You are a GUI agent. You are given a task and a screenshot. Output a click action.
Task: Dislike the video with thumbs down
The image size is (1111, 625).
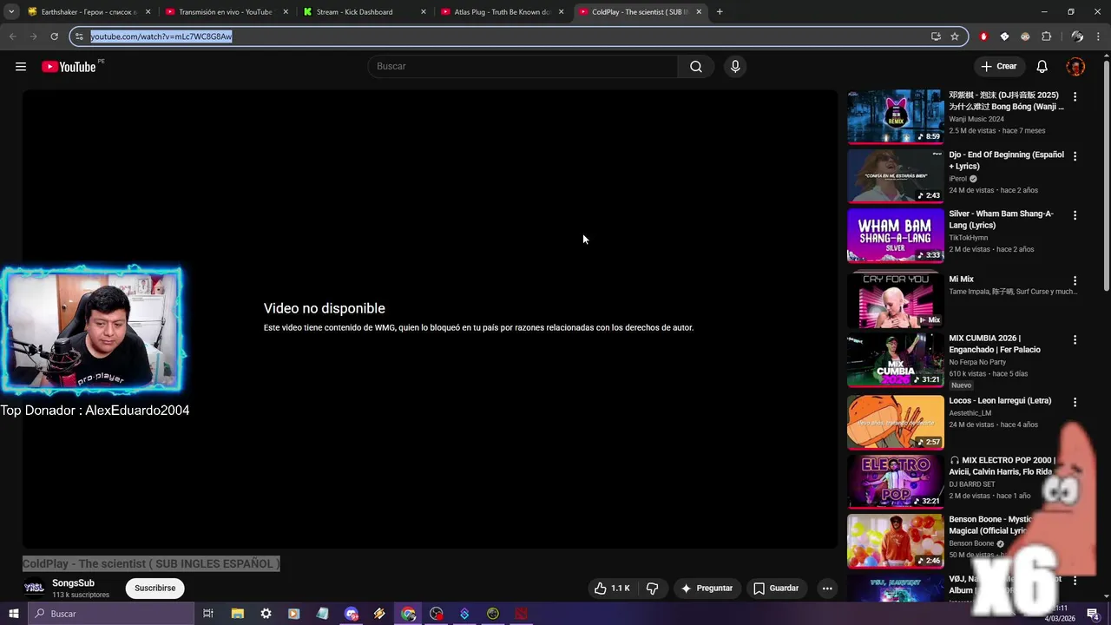(x=653, y=589)
